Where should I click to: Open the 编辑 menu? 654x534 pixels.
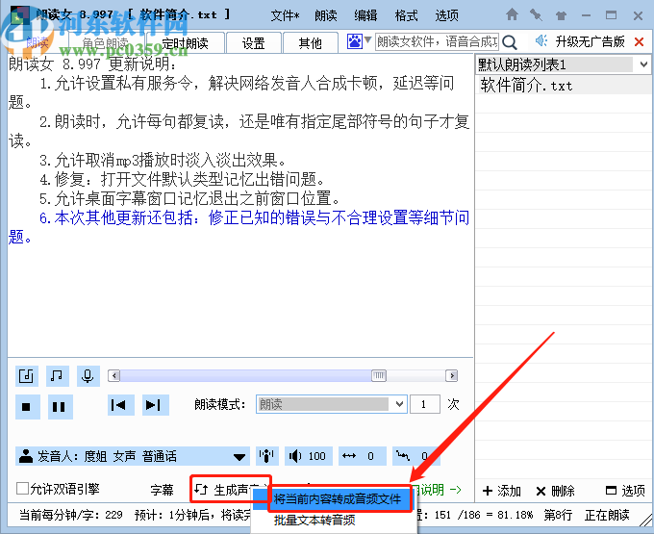coord(365,15)
